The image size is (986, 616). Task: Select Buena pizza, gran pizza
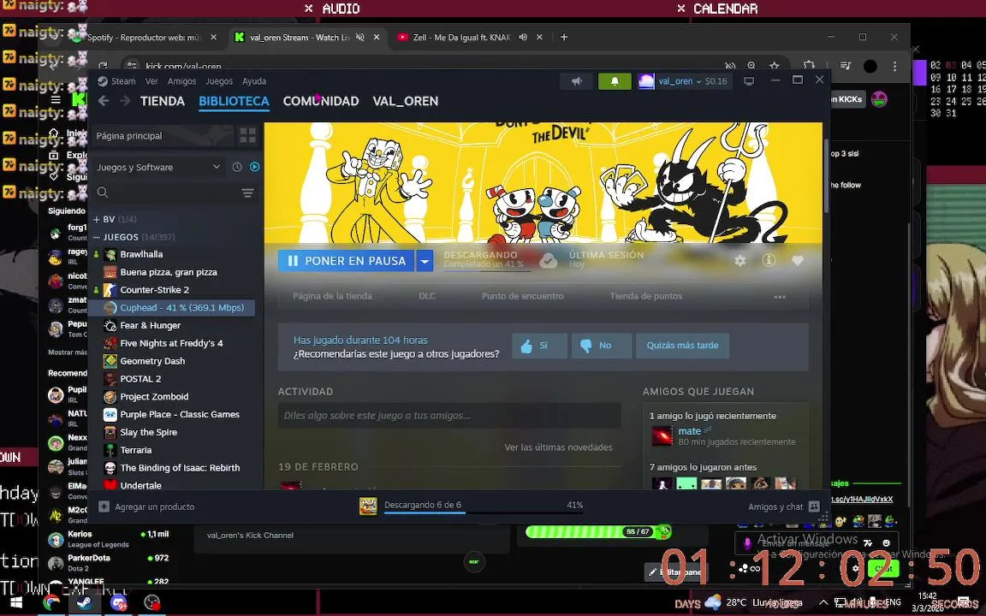click(169, 272)
